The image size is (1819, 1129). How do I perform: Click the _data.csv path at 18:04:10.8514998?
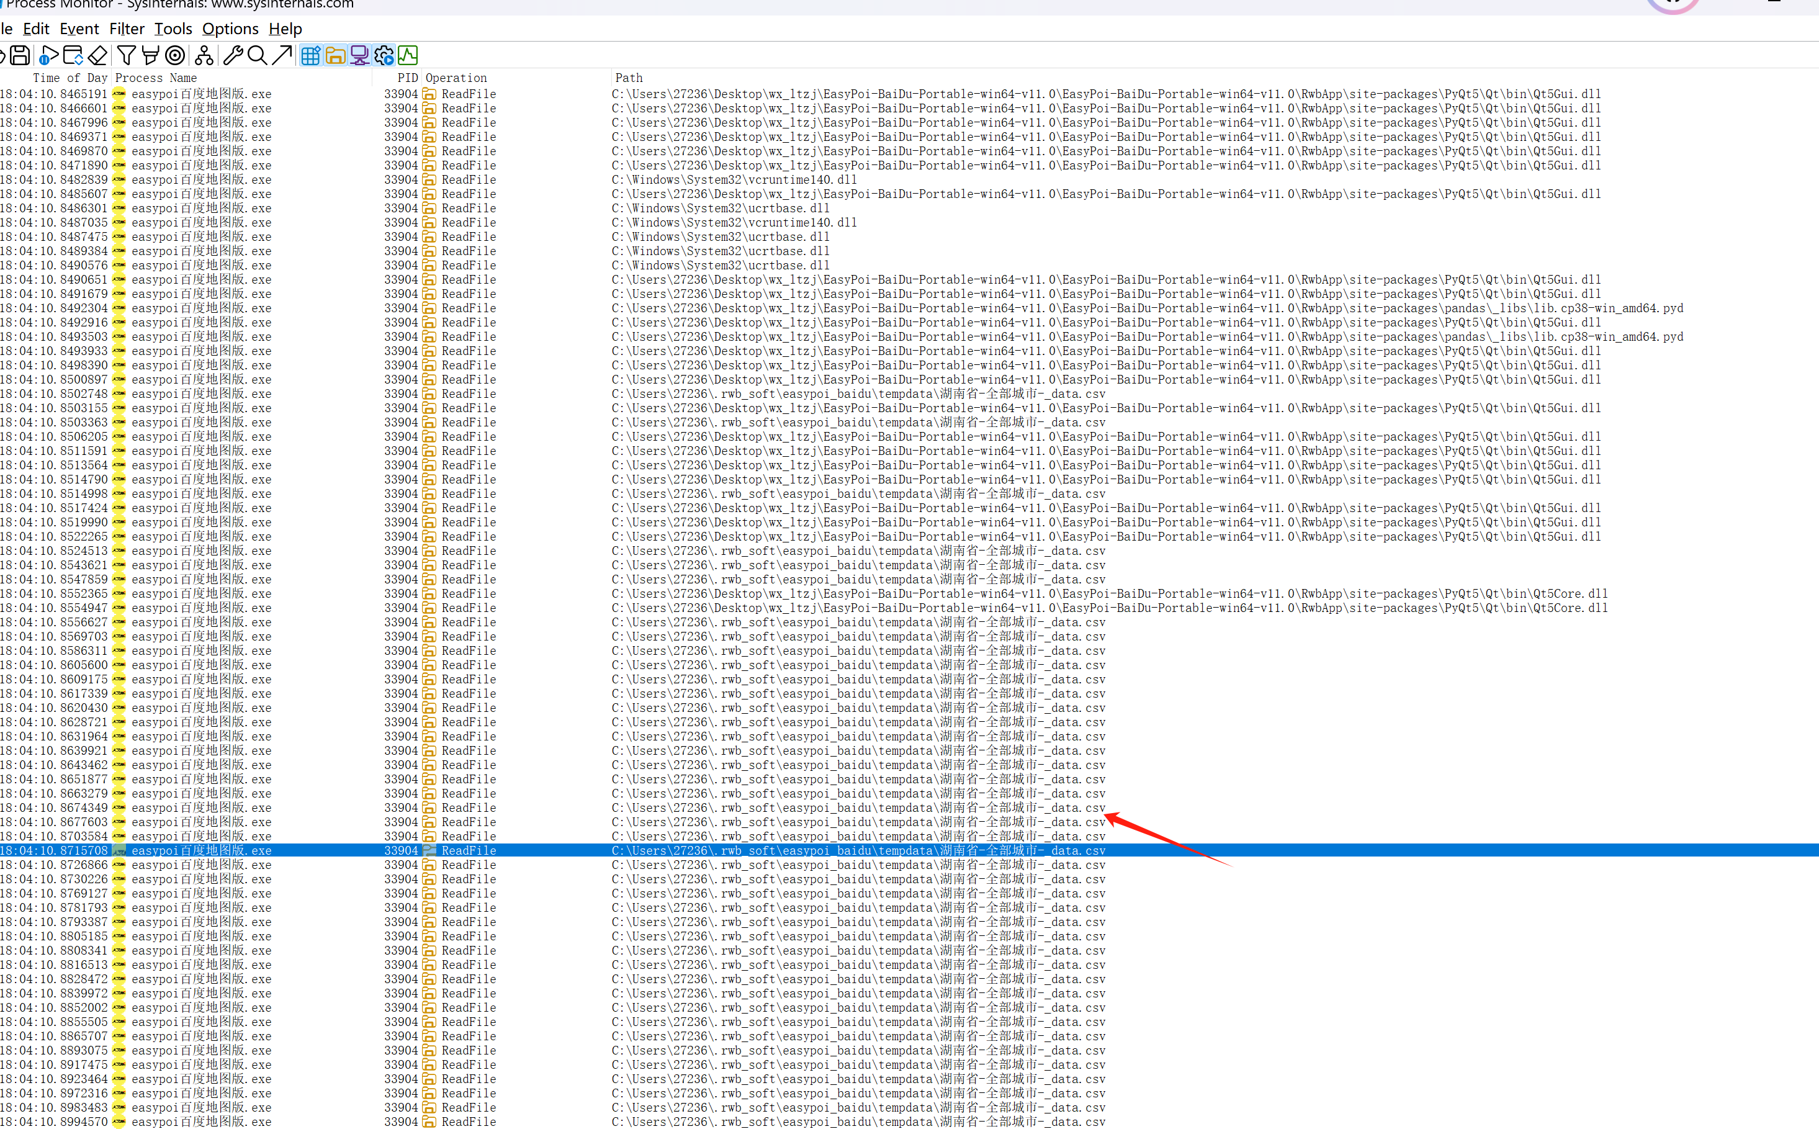(858, 493)
